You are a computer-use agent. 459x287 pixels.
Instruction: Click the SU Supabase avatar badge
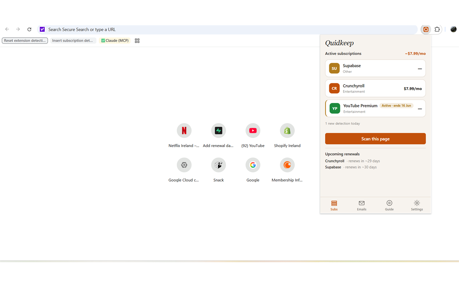click(334, 68)
